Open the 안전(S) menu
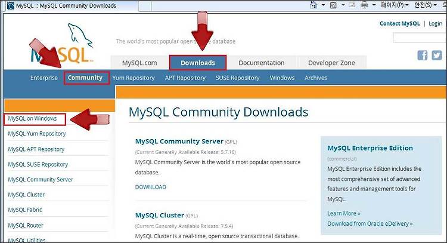 [426, 5]
